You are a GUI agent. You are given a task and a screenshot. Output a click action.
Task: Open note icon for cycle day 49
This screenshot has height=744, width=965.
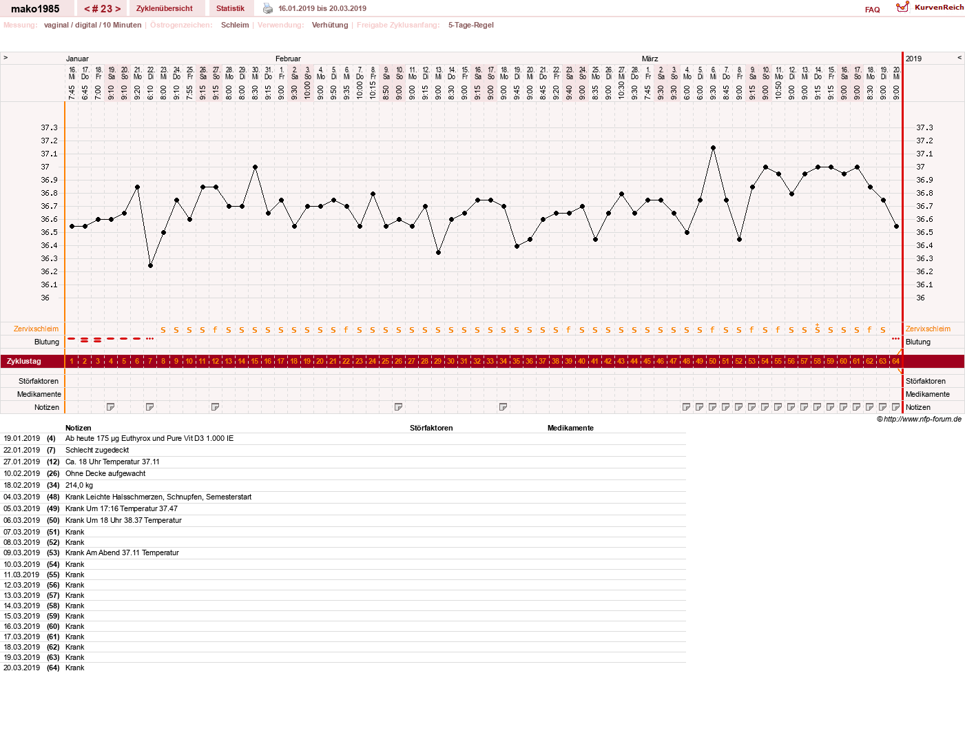pos(700,407)
